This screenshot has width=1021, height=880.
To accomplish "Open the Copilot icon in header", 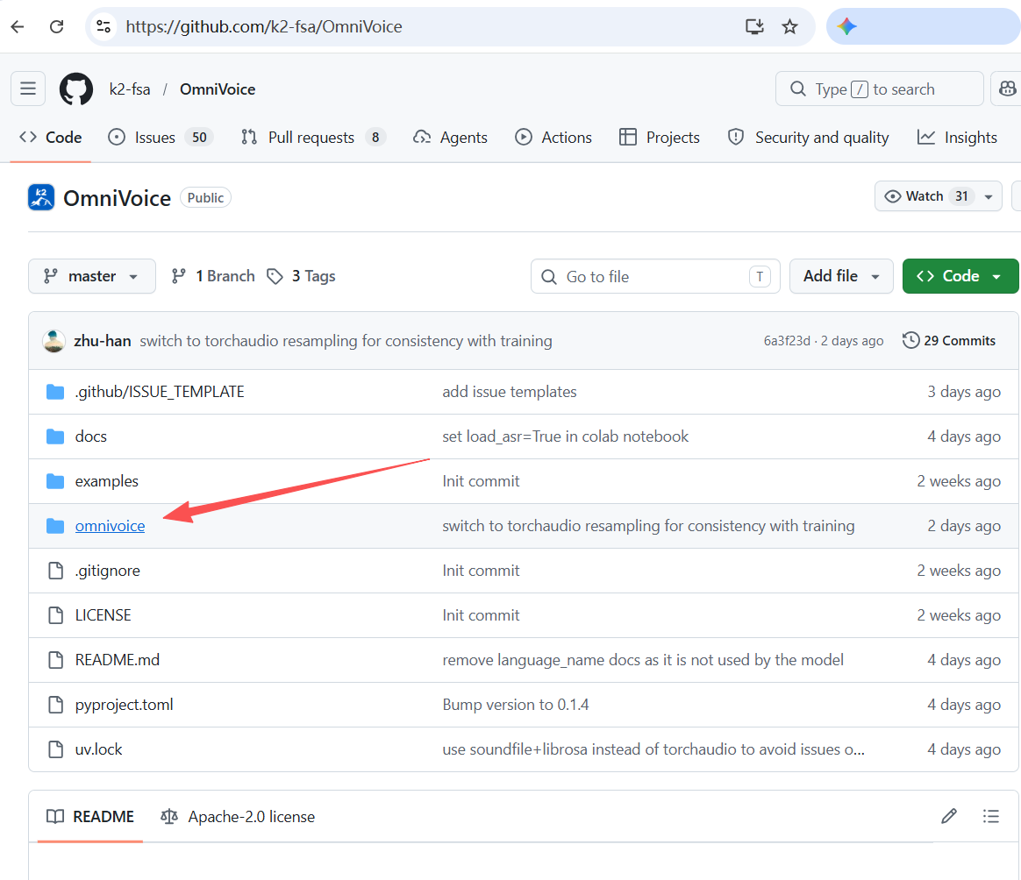I will coord(1007,89).
